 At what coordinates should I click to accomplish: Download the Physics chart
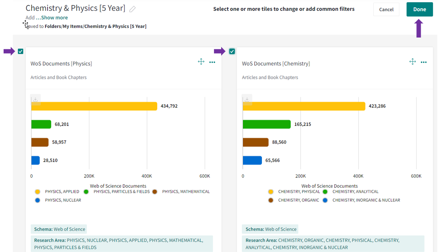click(35, 100)
